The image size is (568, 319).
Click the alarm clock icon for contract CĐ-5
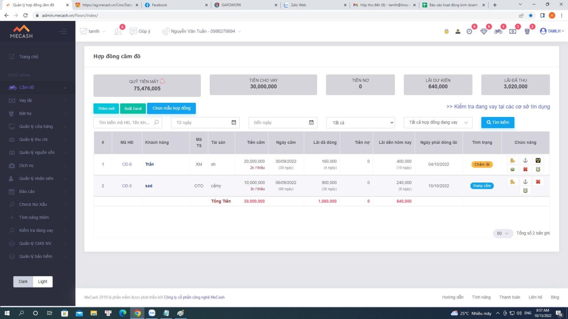tap(525, 191)
